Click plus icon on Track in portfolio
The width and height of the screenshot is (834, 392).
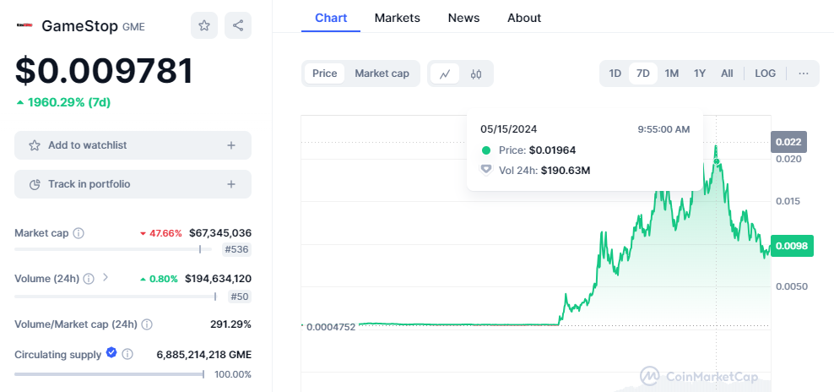tap(230, 184)
